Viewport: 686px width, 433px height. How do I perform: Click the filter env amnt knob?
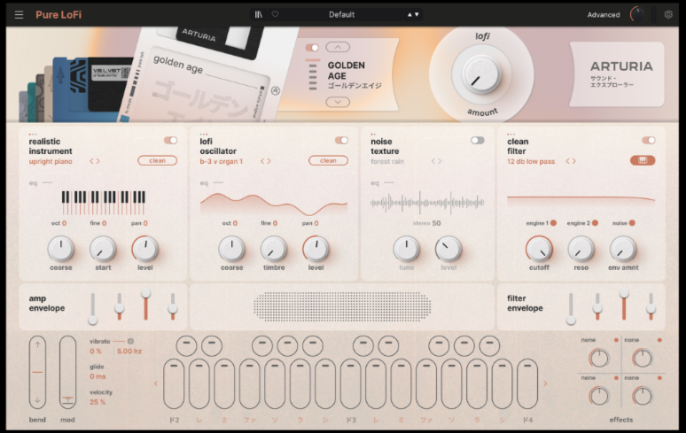(x=623, y=249)
